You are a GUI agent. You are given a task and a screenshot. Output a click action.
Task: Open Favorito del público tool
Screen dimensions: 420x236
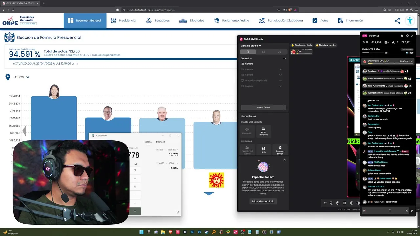click(x=247, y=150)
